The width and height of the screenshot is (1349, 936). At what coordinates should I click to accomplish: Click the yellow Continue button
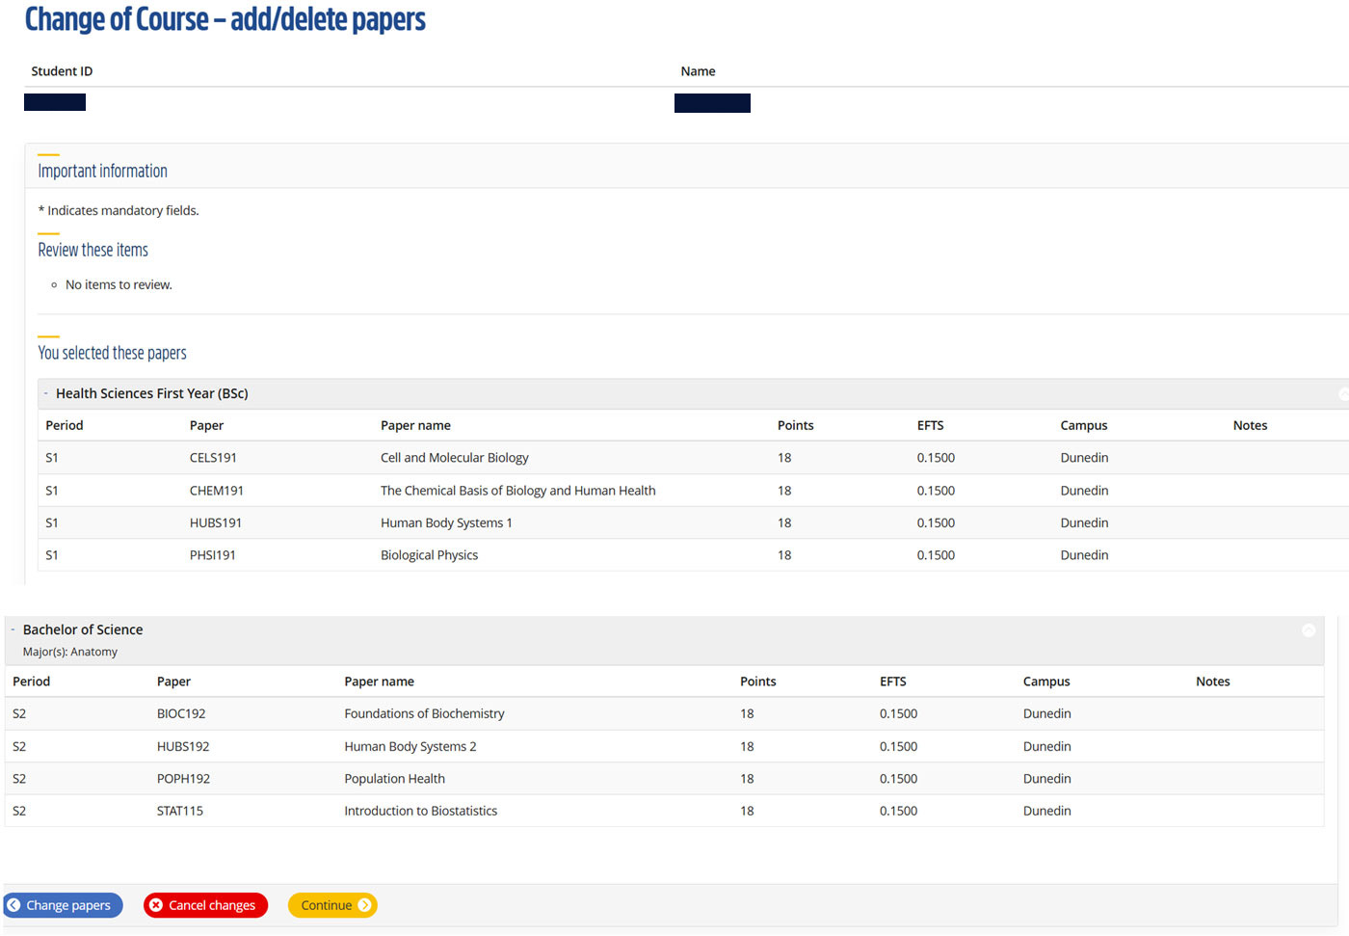pyautogui.click(x=332, y=905)
